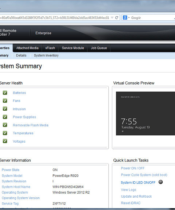Click the green check icon beside Batteries
The width and height of the screenshot is (175, 210).
(x=5, y=92)
